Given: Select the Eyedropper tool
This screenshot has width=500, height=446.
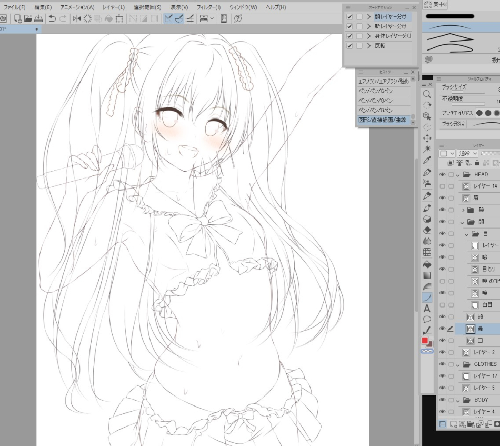Looking at the screenshot, I should 427,161.
